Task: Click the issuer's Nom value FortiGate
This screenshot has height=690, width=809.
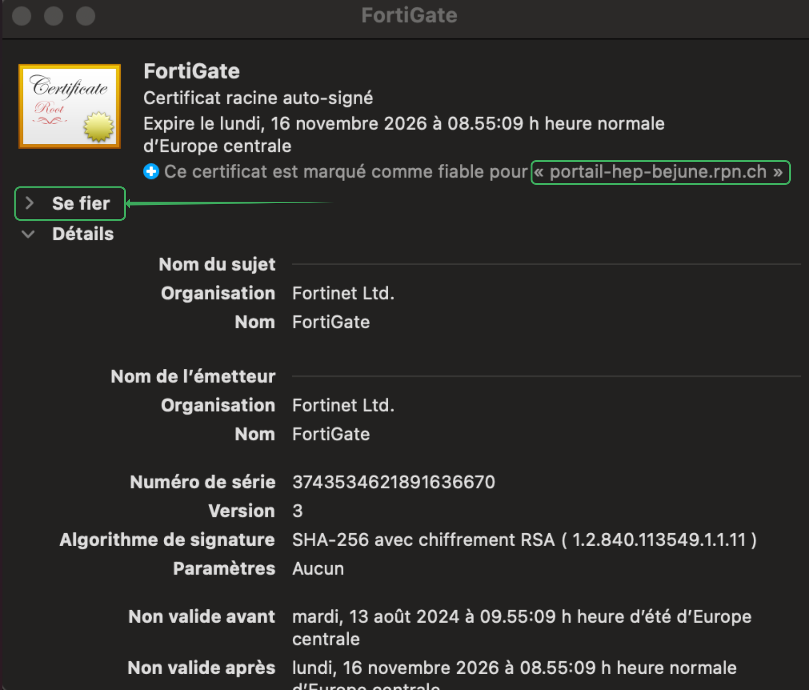Action: tap(331, 434)
